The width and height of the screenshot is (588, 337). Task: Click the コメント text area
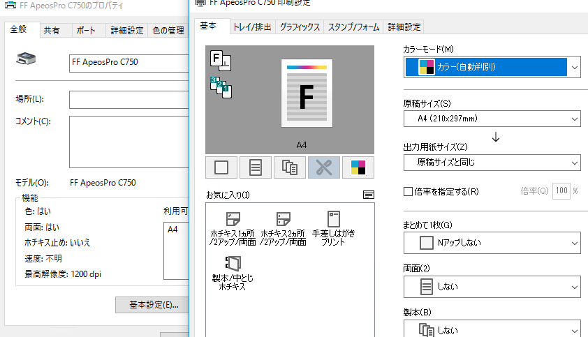coord(129,142)
